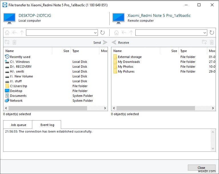Minimize the file transfer window

point(186,5)
